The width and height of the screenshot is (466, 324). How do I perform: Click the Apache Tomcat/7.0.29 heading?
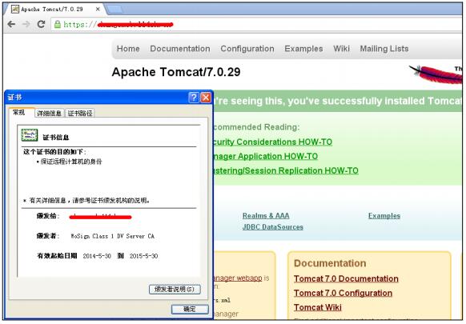click(x=176, y=72)
